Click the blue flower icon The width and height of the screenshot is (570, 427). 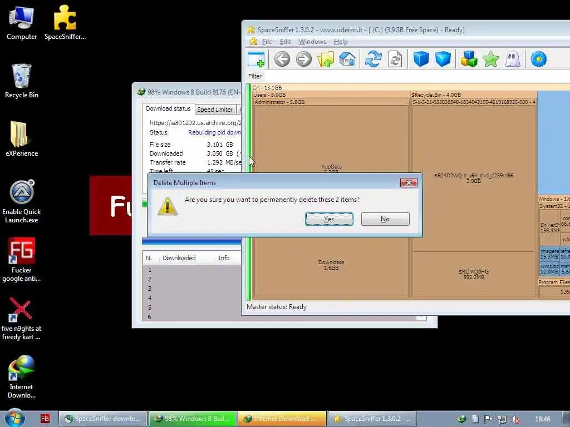[x=539, y=59]
